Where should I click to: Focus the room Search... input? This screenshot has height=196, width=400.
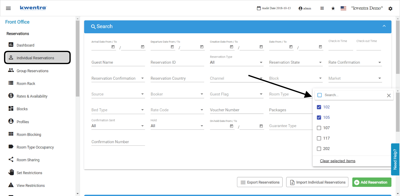(354, 95)
